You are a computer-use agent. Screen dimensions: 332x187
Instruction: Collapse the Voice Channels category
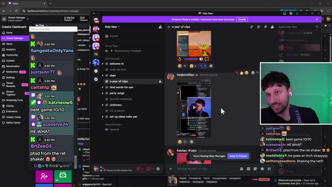(x=114, y=125)
